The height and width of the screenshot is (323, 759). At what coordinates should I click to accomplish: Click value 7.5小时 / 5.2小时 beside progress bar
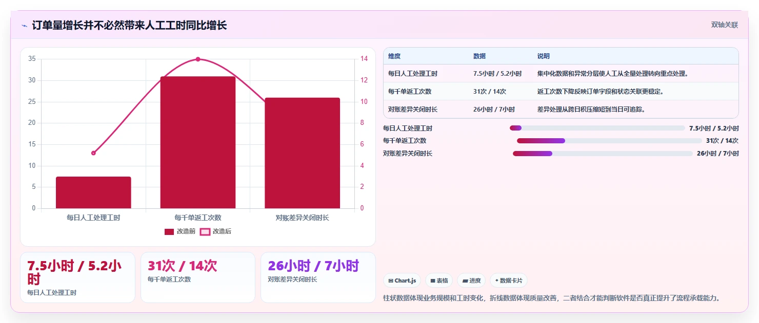[x=714, y=128]
